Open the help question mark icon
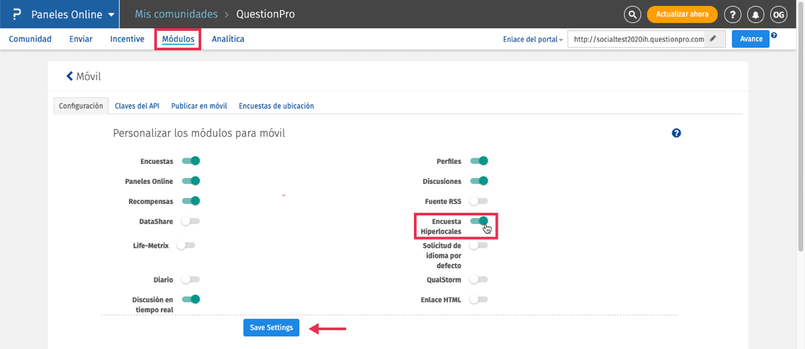 (x=733, y=15)
